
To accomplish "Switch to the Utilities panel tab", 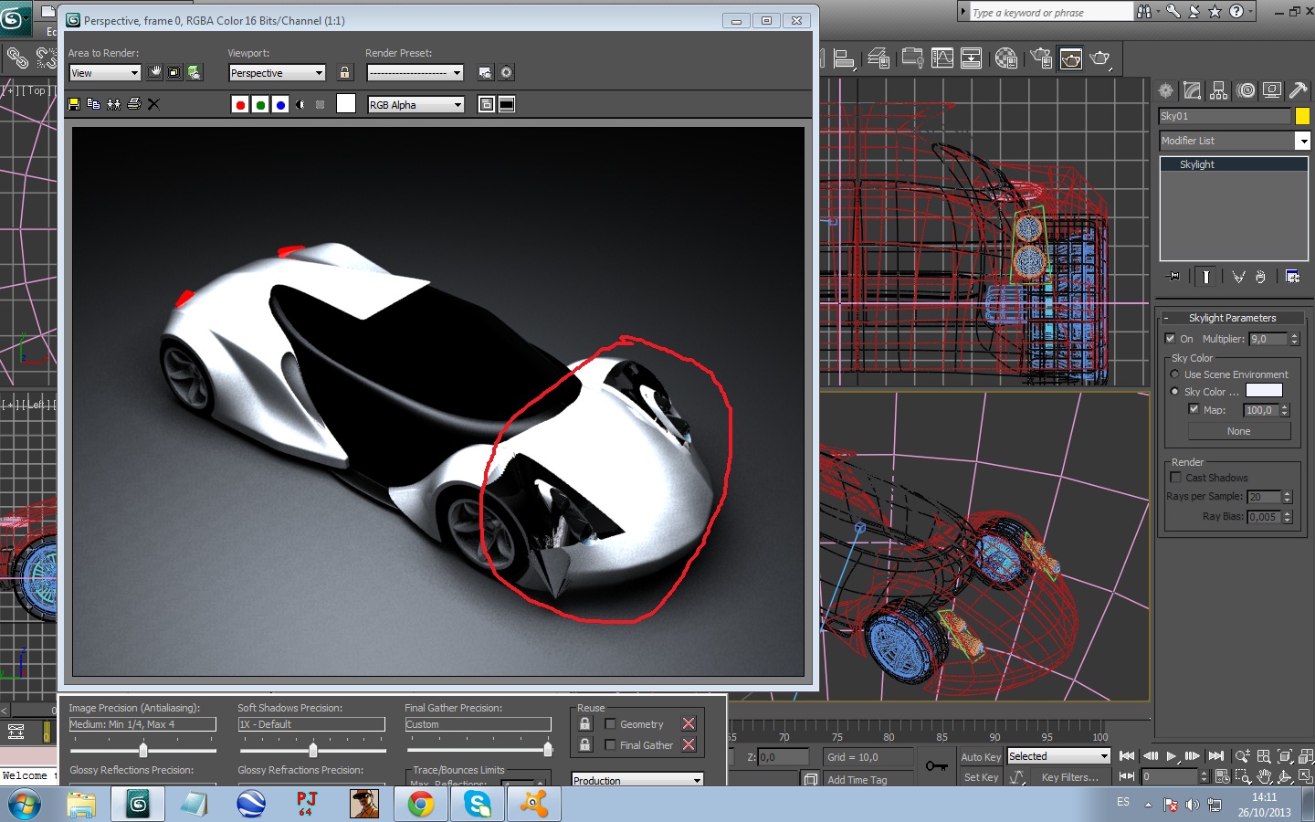I will (x=1298, y=90).
